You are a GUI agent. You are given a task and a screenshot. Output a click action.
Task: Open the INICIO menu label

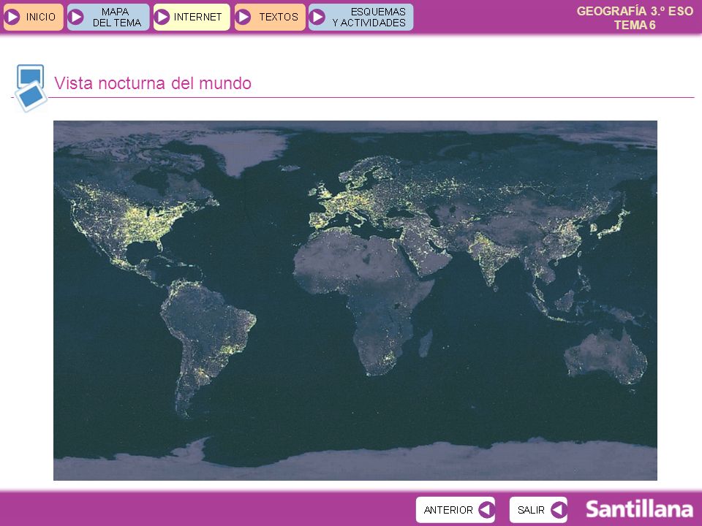pyautogui.click(x=41, y=17)
